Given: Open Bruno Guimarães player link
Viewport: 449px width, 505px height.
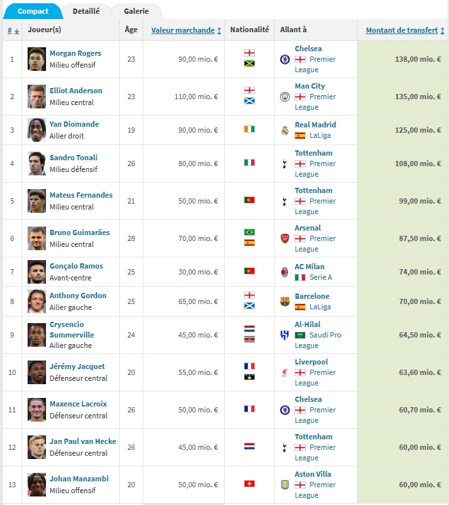Looking at the screenshot, I should coord(80,232).
